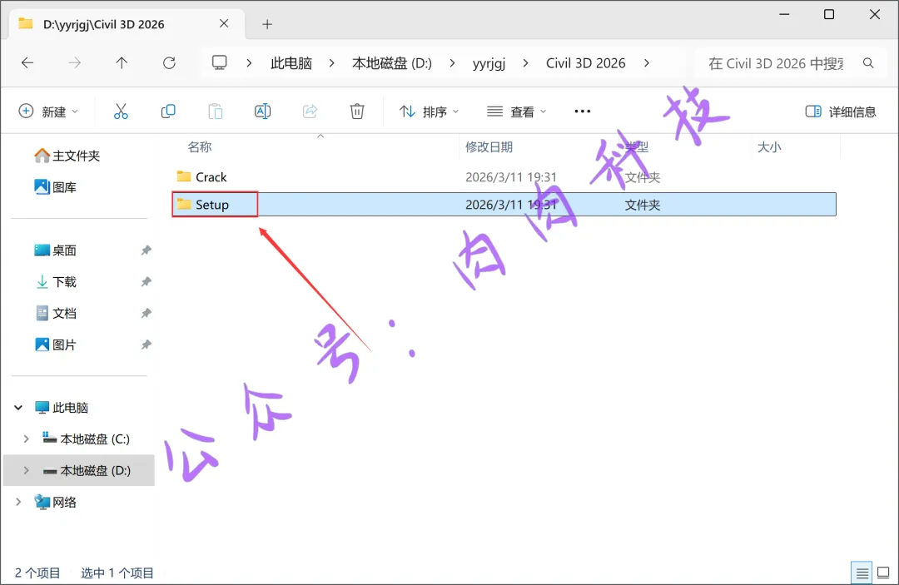Select 此电脑 in the navigation tree
The height and width of the screenshot is (585, 899).
click(62, 408)
